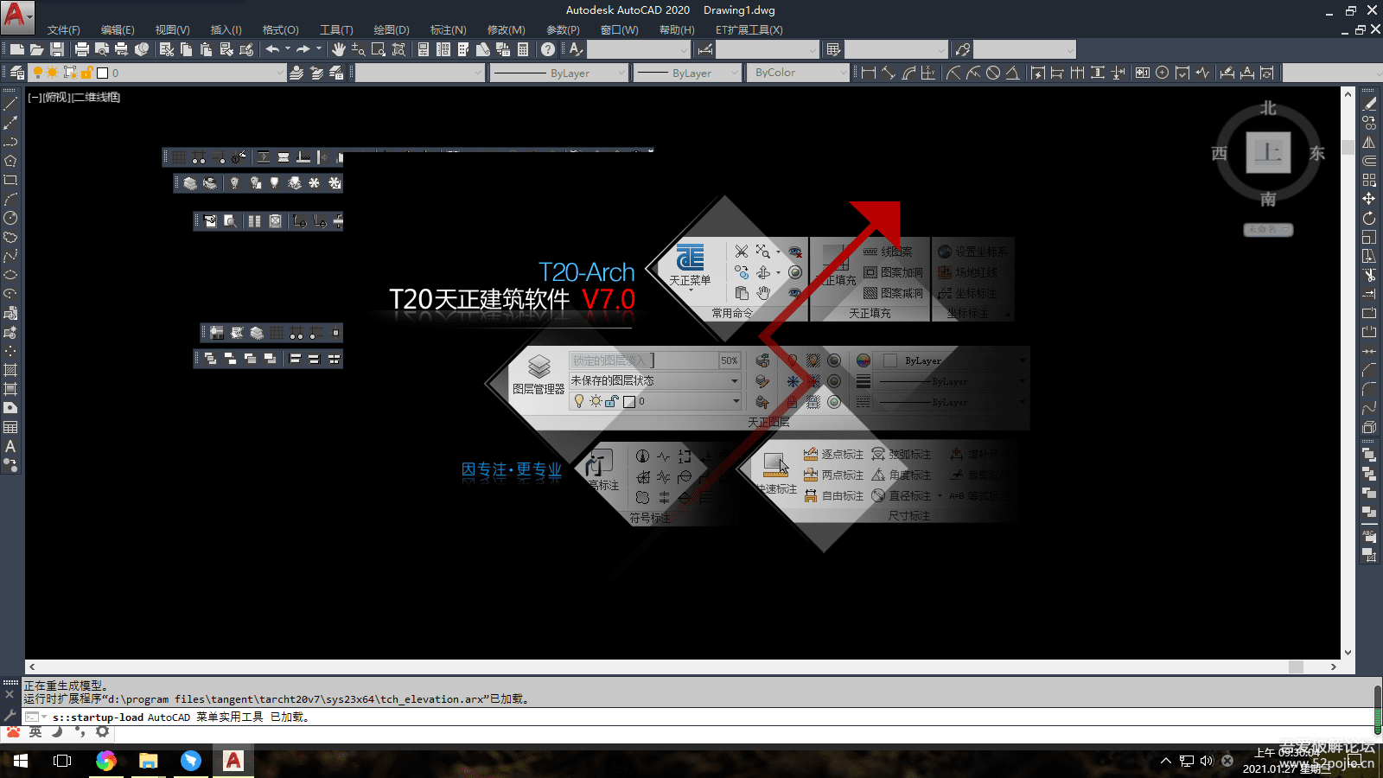The width and height of the screenshot is (1383, 778).
Task: Open the undo history dropdown arrow
Action: [x=288, y=49]
